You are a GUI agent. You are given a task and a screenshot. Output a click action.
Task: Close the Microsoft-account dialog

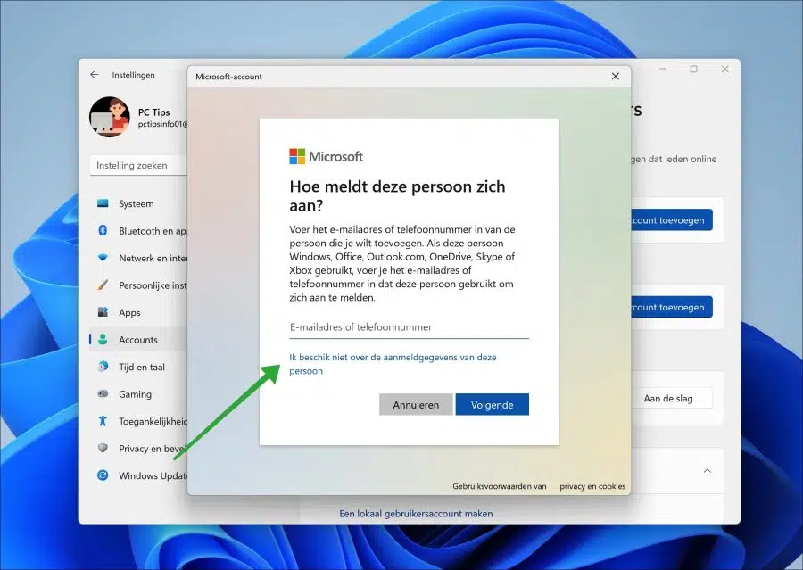coord(616,77)
